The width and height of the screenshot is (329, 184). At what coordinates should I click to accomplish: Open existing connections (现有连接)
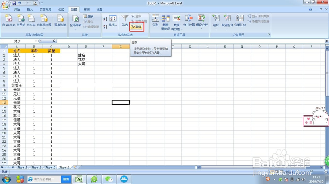[x=60, y=21]
